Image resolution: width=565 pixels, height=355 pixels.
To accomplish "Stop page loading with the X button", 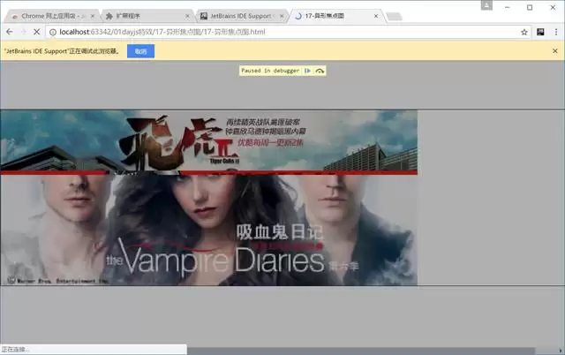I will [36, 32].
